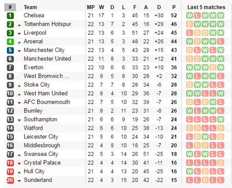This screenshot has width=232, height=188.
Task: Click the Last 5 matches header
Action: coord(206,7)
